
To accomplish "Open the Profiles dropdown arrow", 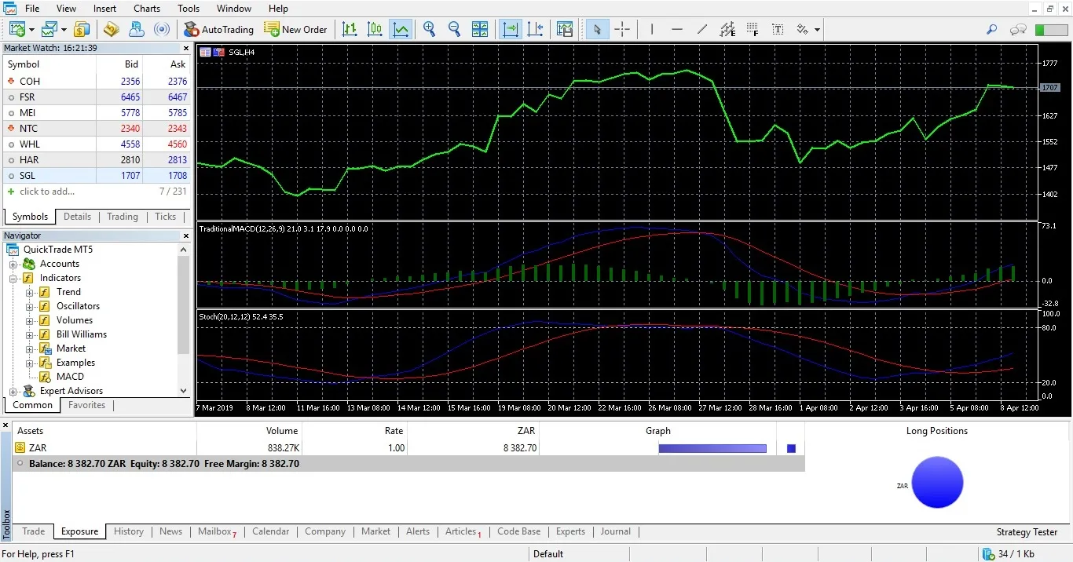I will pos(64,30).
